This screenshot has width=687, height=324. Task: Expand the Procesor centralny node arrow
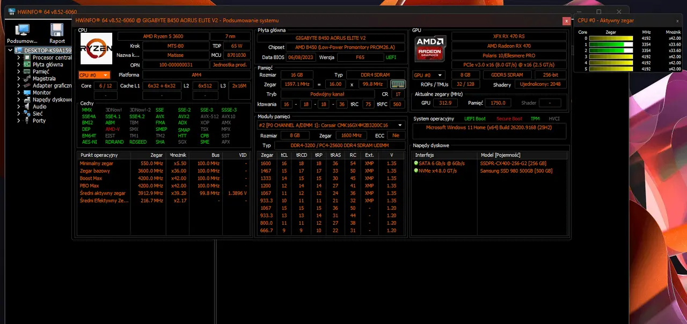point(19,57)
